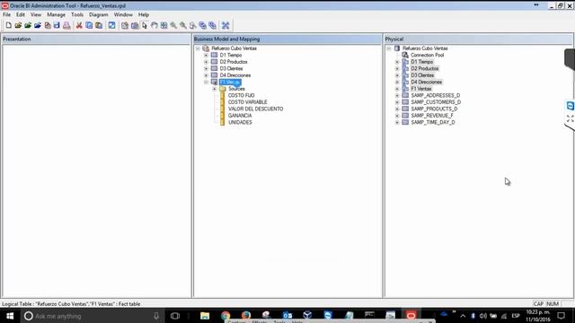This screenshot has height=323, width=575.
Task: Collapse Refuerzo Cubo Ventas root in Physical pane
Action: click(x=389, y=48)
